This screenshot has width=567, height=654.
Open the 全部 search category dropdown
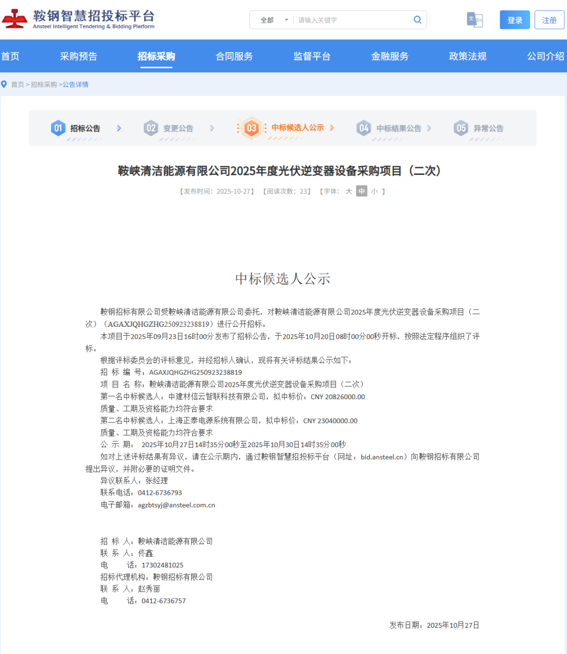pos(274,20)
